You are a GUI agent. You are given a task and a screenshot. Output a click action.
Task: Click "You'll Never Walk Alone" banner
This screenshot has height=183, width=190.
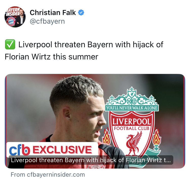[x=131, y=108]
